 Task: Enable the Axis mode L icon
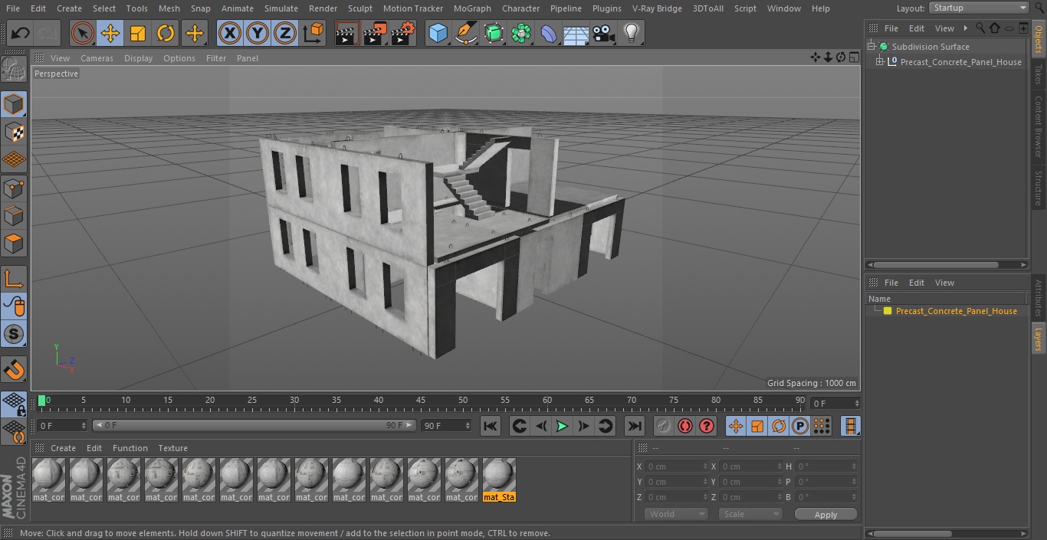14,279
